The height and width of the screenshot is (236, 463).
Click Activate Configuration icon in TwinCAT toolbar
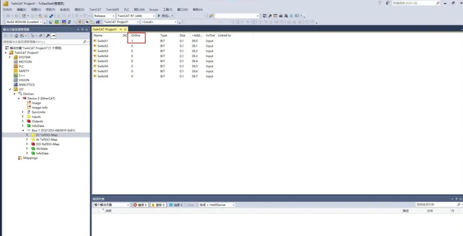point(50,22)
